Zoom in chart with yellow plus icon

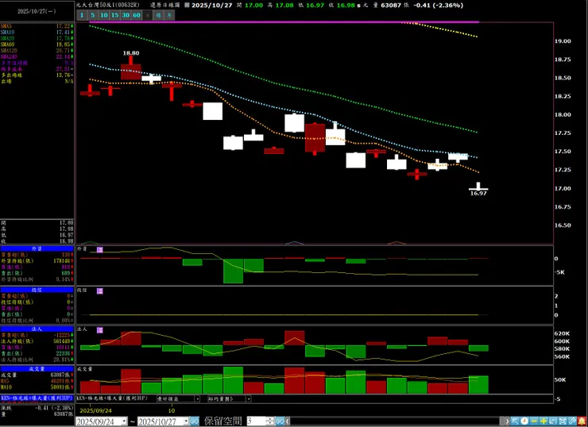(544, 421)
